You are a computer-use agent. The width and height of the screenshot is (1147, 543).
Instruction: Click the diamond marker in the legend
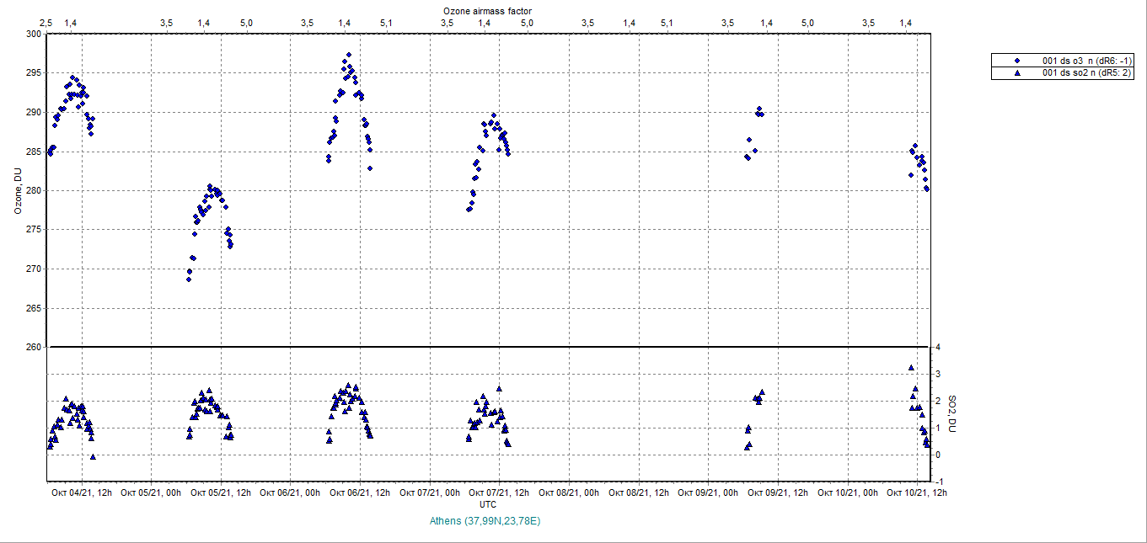click(1017, 61)
